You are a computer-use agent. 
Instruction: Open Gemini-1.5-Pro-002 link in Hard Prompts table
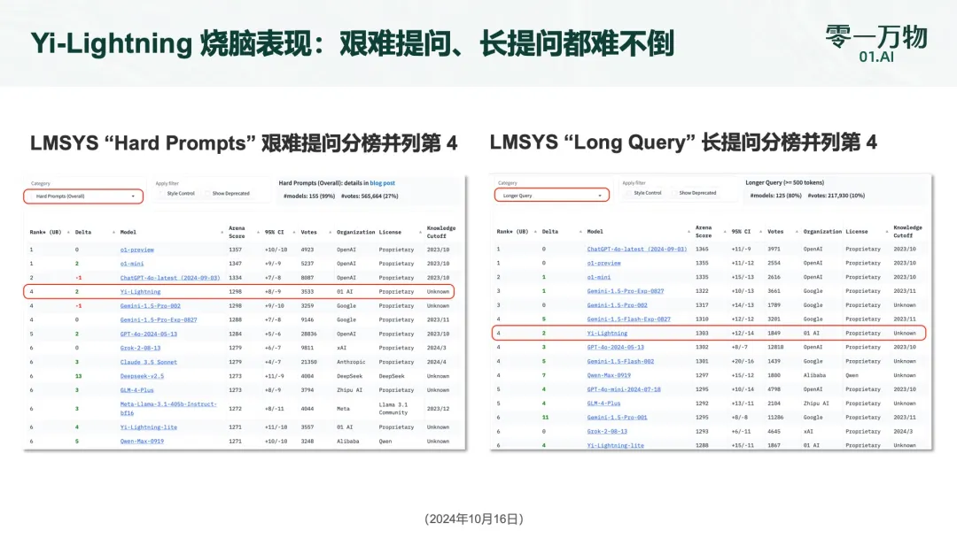coord(150,306)
